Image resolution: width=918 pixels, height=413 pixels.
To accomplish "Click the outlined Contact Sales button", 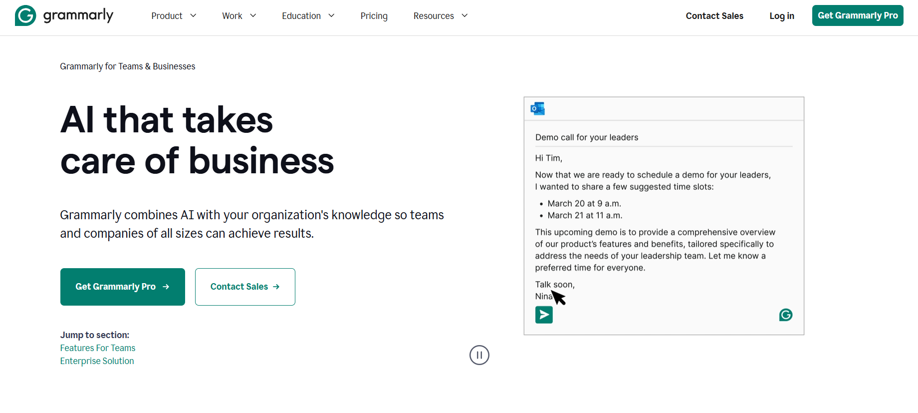I will pos(245,287).
